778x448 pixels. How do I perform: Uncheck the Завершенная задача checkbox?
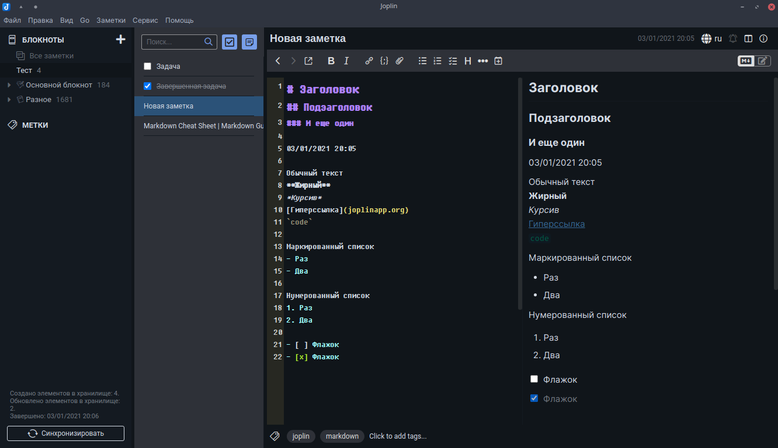click(148, 86)
